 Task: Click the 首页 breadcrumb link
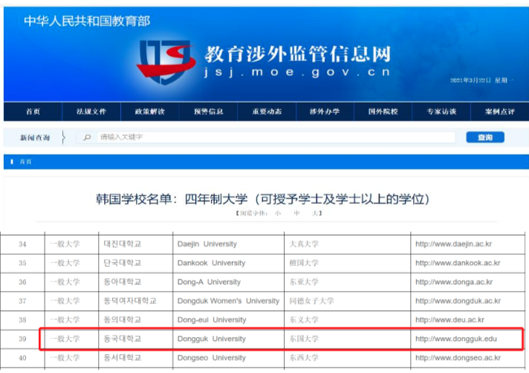coord(26,162)
